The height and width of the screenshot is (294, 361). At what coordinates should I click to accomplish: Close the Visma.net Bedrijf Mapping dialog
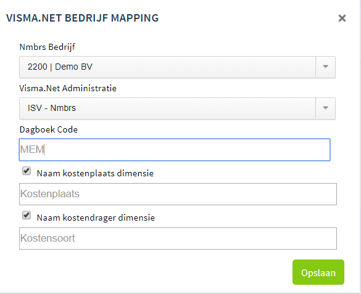point(342,18)
